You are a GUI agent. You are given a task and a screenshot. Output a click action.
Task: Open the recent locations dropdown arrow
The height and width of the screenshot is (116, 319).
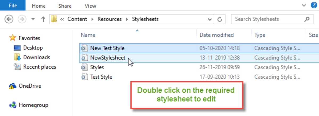coord(33,19)
